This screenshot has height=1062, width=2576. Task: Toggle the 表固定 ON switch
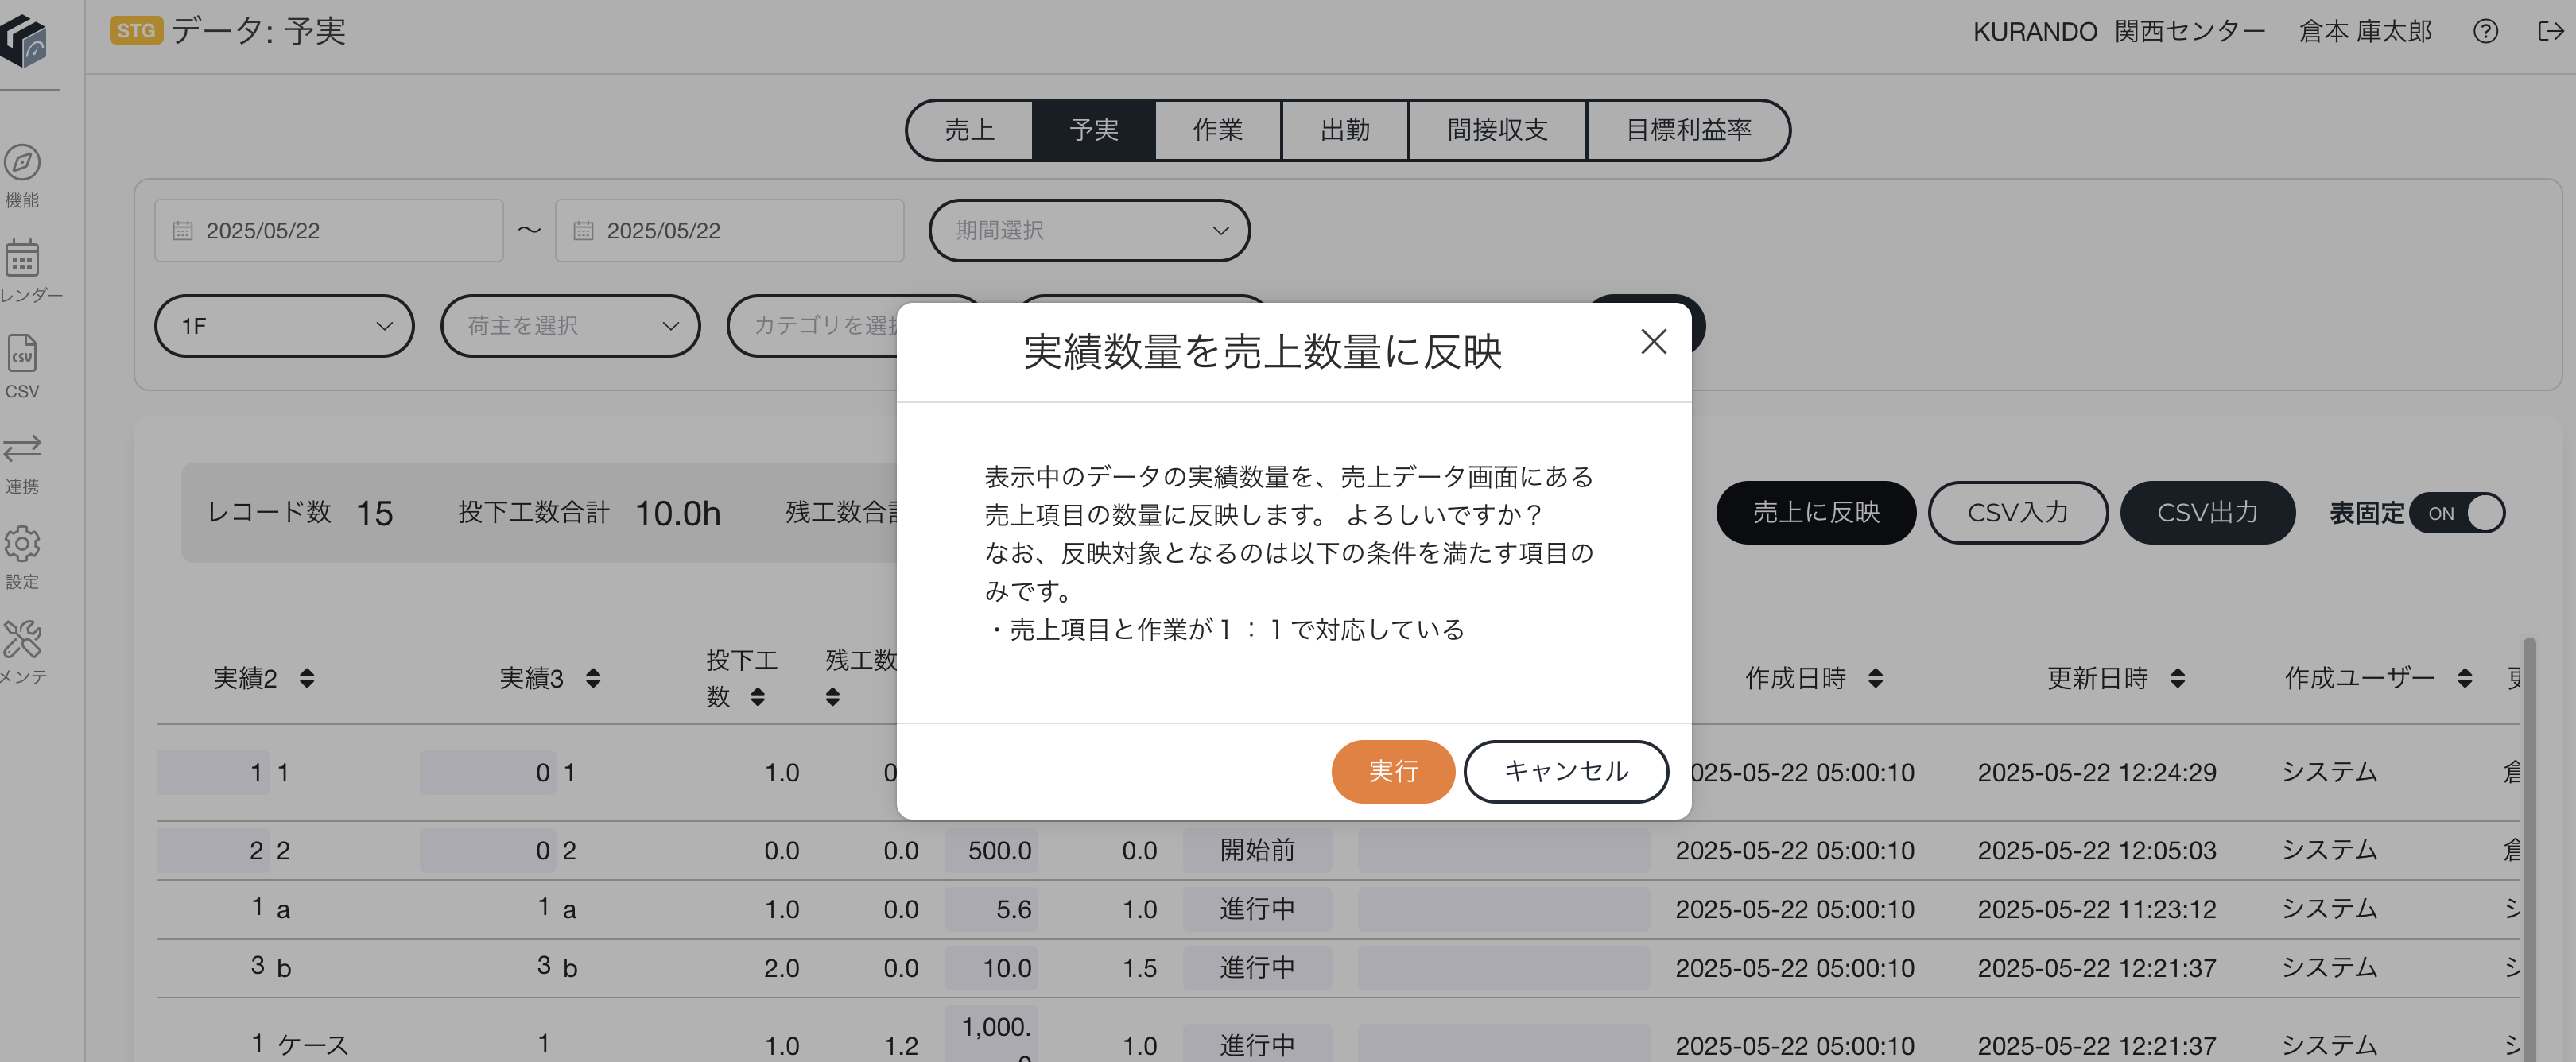[x=2458, y=513]
